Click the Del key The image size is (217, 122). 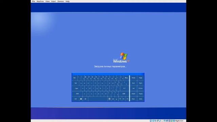tap(133, 88)
